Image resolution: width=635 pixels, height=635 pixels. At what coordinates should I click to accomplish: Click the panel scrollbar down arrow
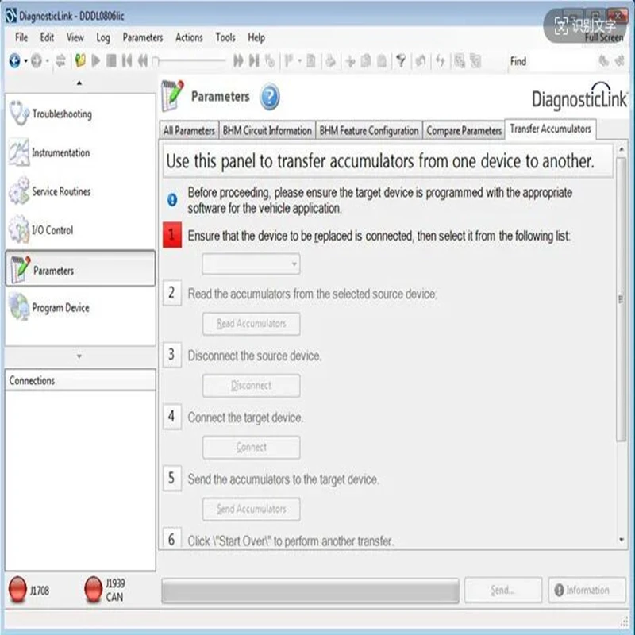point(622,540)
